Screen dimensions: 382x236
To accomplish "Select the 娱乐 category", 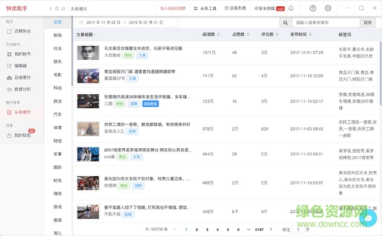I will pos(58,62).
